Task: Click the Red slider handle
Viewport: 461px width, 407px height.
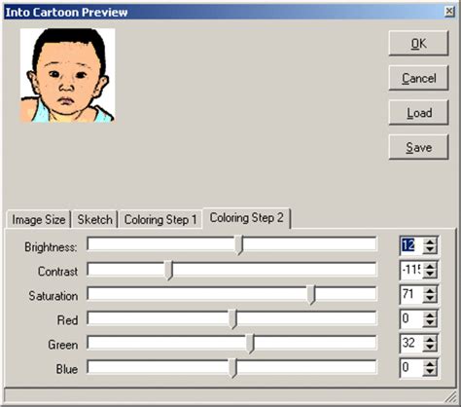Action: tap(232, 318)
